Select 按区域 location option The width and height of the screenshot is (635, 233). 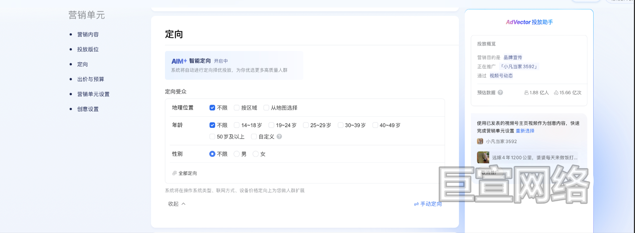[236, 108]
